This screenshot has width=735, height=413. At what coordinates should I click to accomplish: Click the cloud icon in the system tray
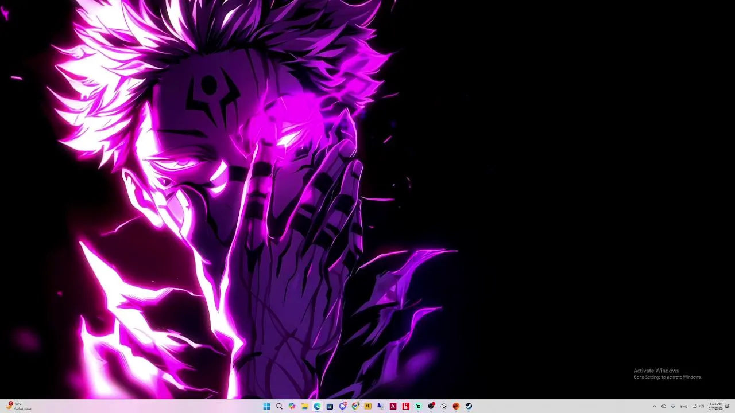664,406
